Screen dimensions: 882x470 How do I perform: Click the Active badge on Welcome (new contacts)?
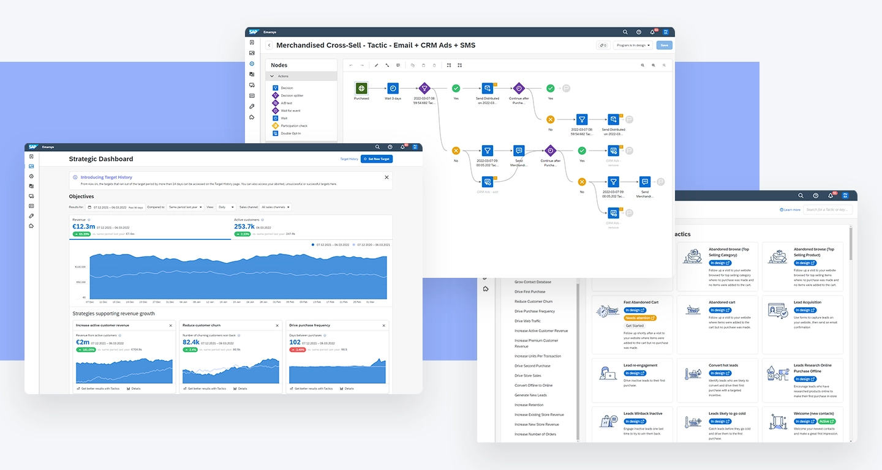coord(826,422)
